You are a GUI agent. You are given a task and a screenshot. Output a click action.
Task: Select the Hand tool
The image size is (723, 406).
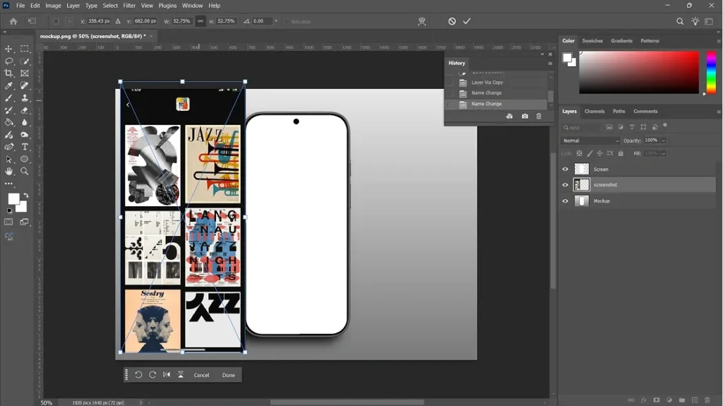[x=8, y=171]
